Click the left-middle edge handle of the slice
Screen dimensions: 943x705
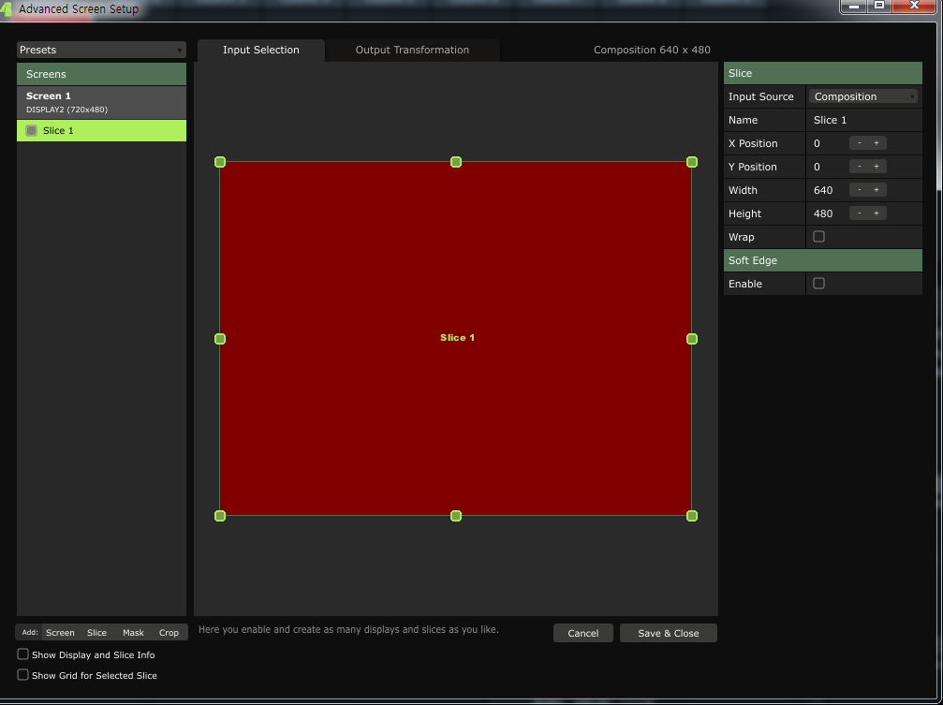[x=220, y=339]
